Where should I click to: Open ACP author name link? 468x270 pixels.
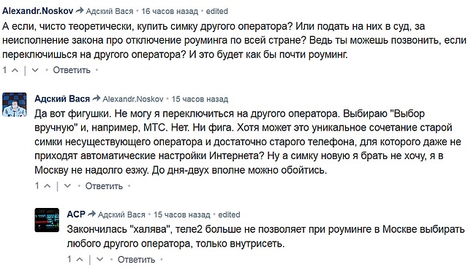76,215
